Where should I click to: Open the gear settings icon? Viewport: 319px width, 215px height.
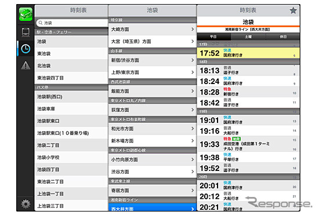26,203
